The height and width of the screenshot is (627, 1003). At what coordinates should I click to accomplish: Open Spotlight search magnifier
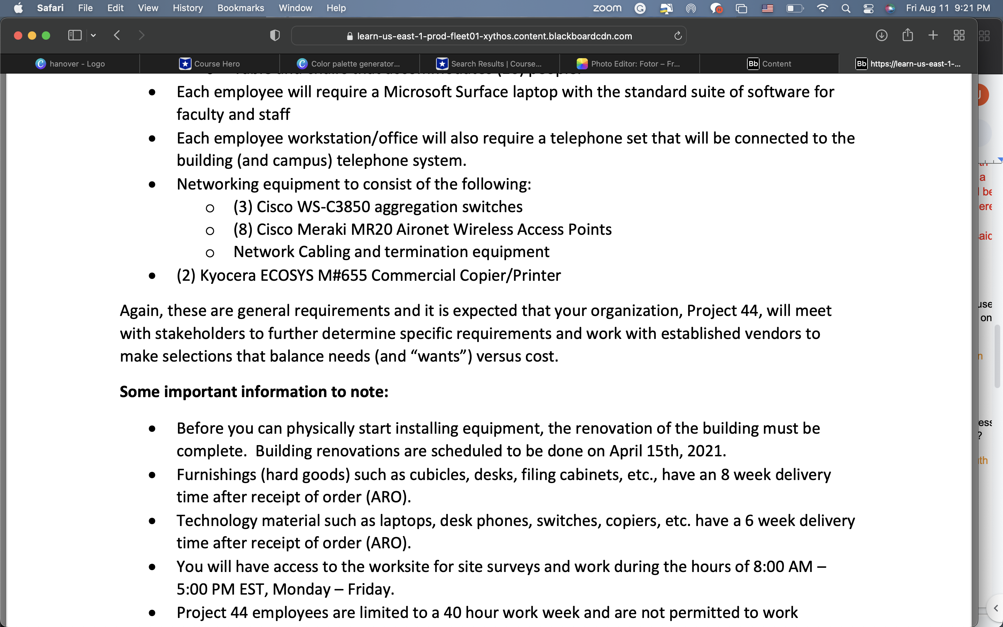(846, 8)
